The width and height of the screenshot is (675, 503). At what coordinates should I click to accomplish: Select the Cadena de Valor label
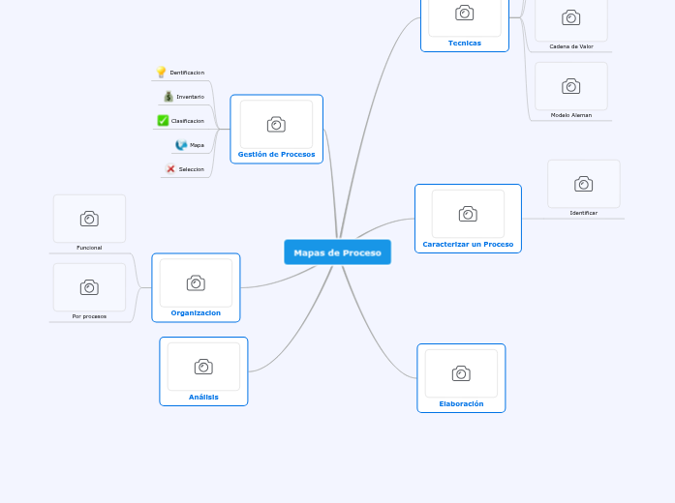pos(571,46)
